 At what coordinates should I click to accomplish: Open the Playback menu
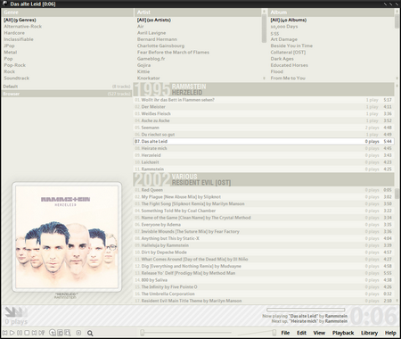click(343, 333)
